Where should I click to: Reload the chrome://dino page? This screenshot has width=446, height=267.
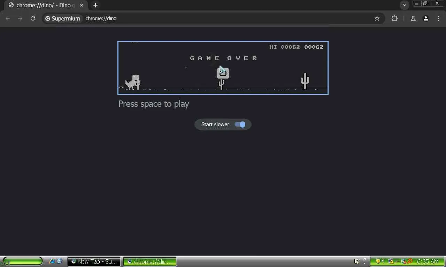click(33, 18)
